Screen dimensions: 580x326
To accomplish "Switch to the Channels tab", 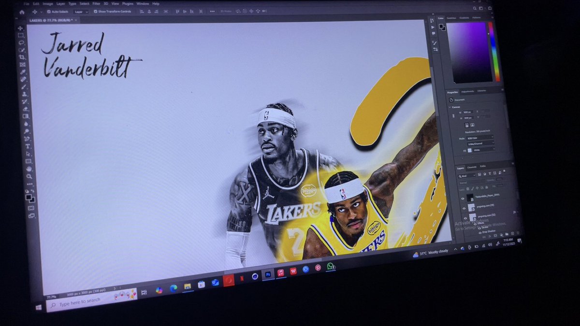I will coord(472,167).
